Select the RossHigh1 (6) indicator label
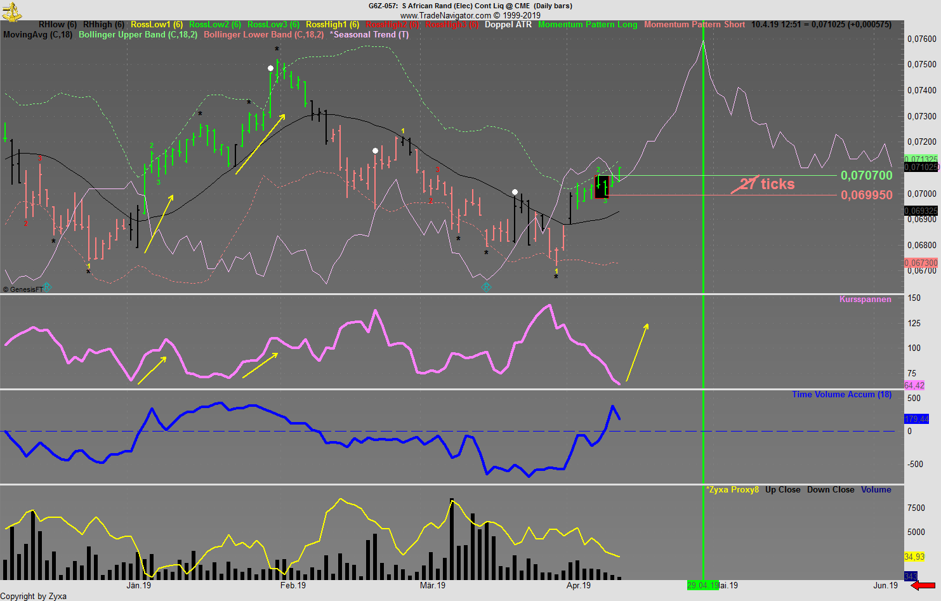Screen dimensions: 941x601 click(332, 25)
